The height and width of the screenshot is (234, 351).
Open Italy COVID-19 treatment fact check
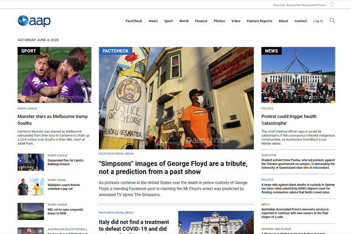coord(134,225)
